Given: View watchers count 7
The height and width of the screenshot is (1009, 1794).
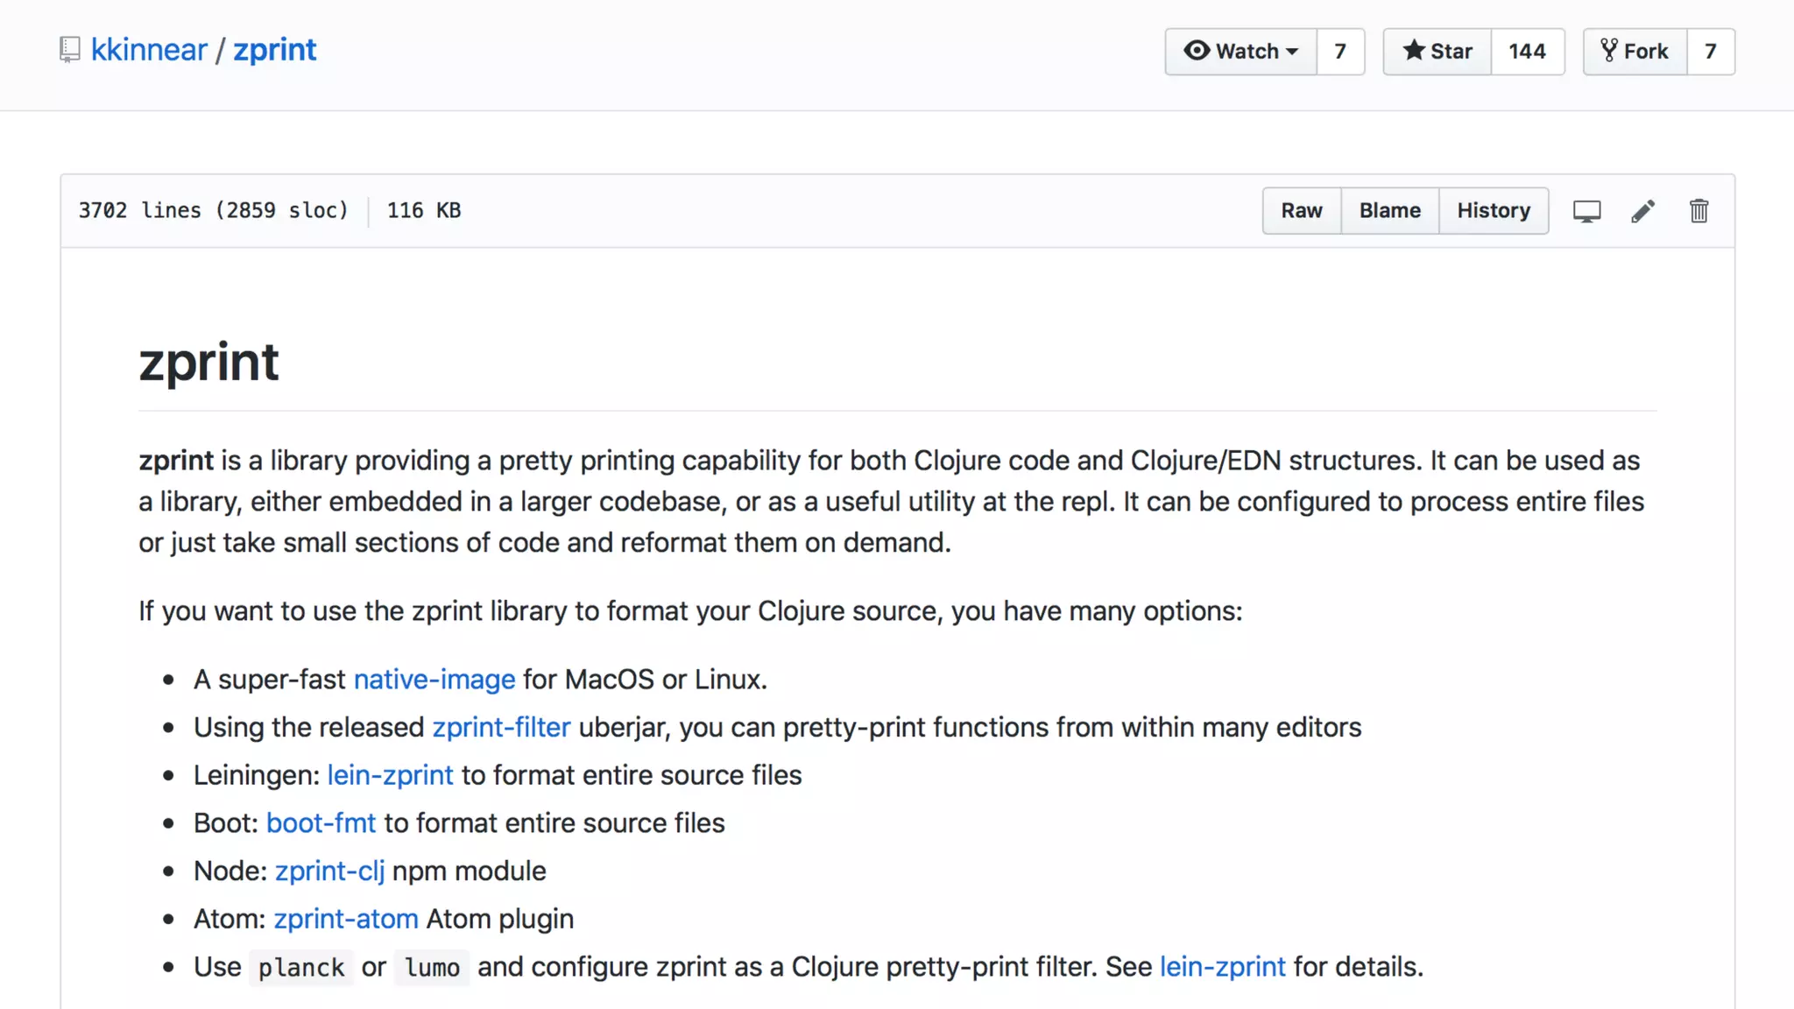Looking at the screenshot, I should coord(1340,52).
